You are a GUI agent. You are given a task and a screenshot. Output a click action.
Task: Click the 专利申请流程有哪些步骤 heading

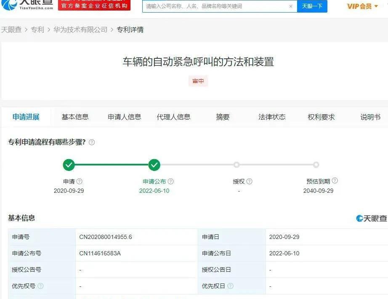click(47, 142)
